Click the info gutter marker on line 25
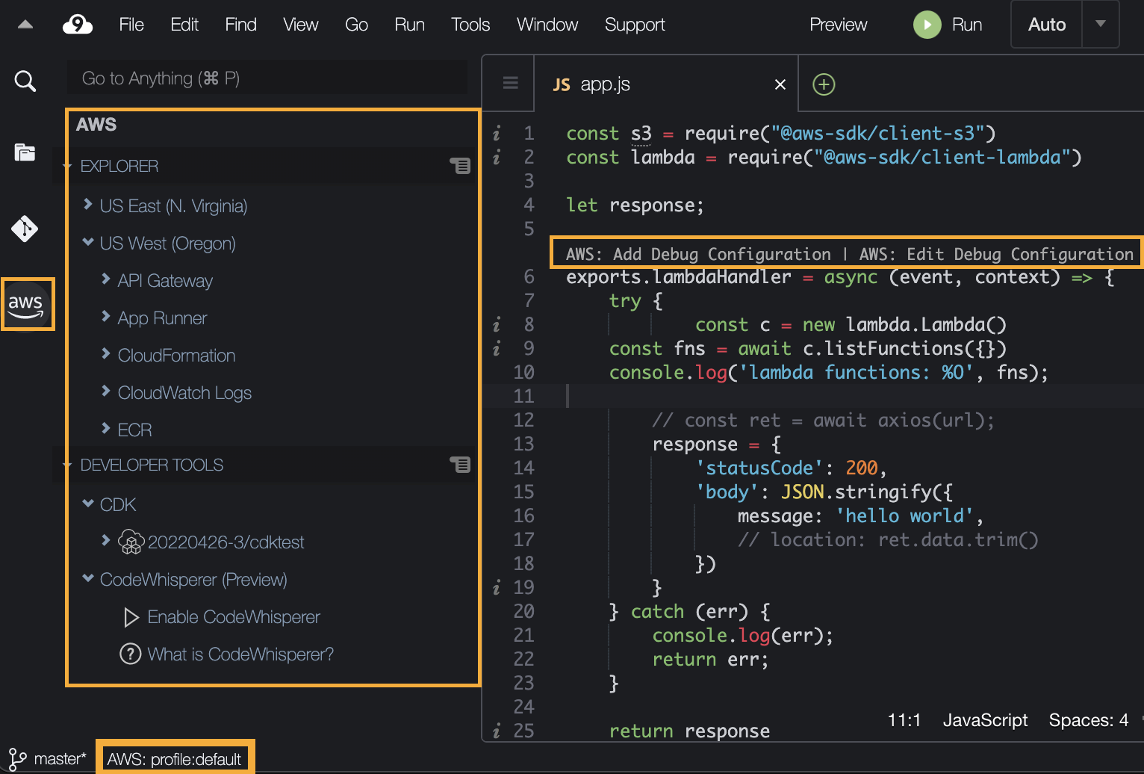 pyautogui.click(x=497, y=731)
